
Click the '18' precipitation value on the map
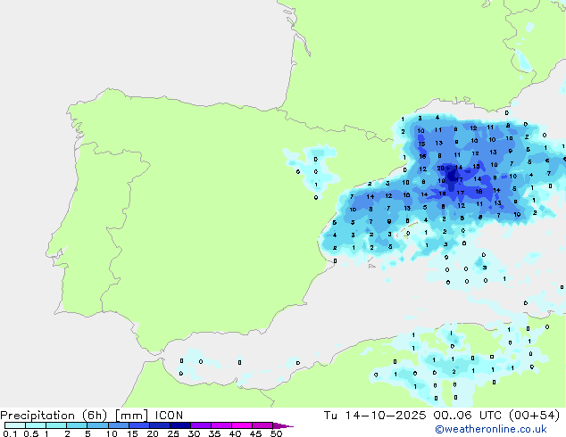[x=479, y=192]
